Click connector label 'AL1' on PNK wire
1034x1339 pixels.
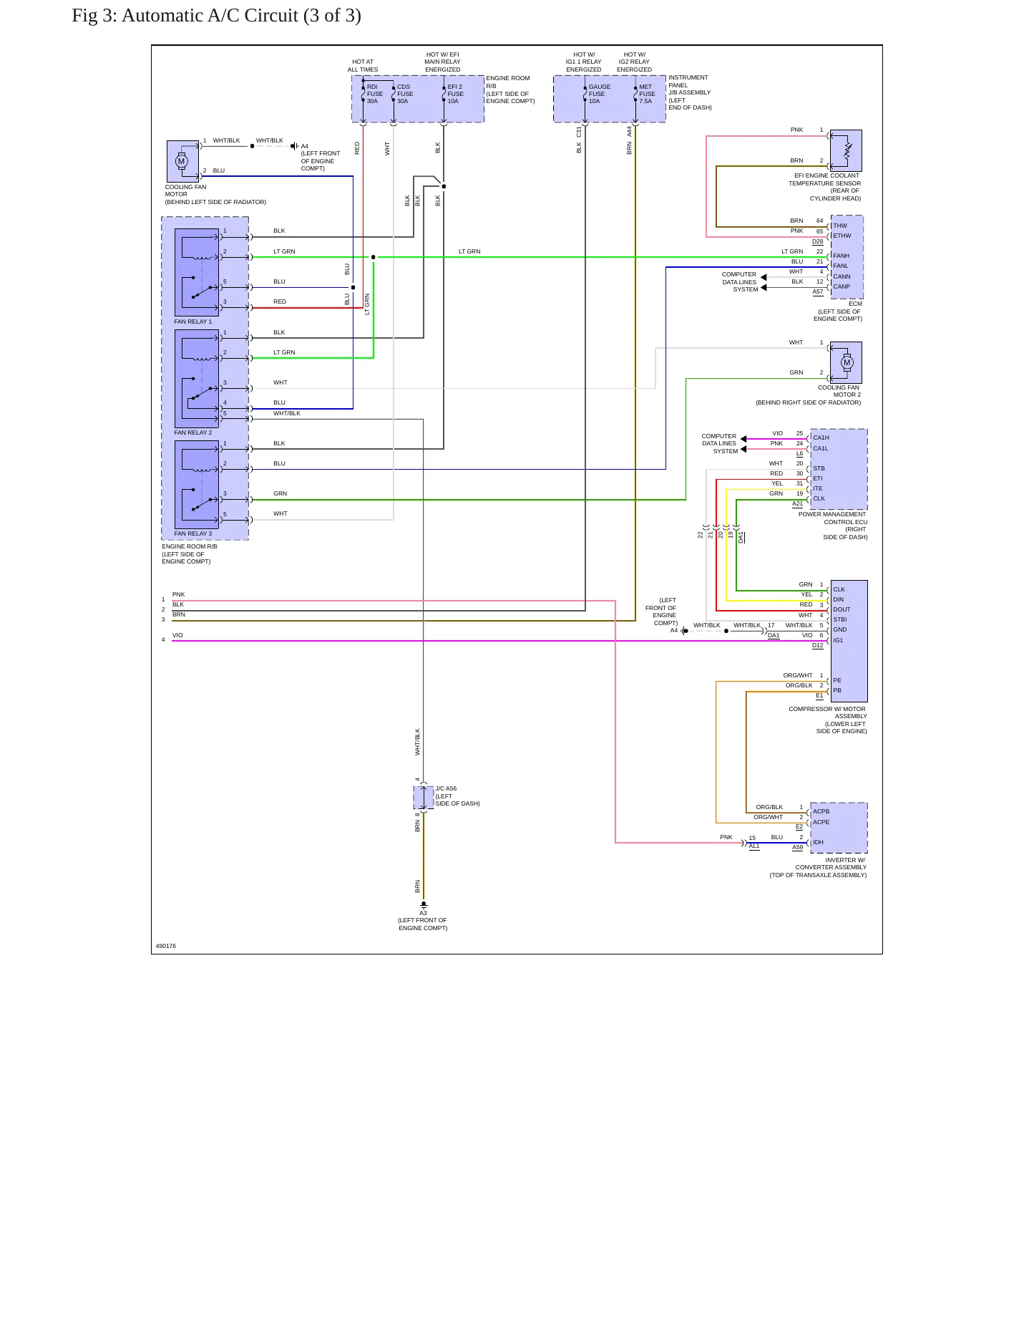pyautogui.click(x=755, y=846)
